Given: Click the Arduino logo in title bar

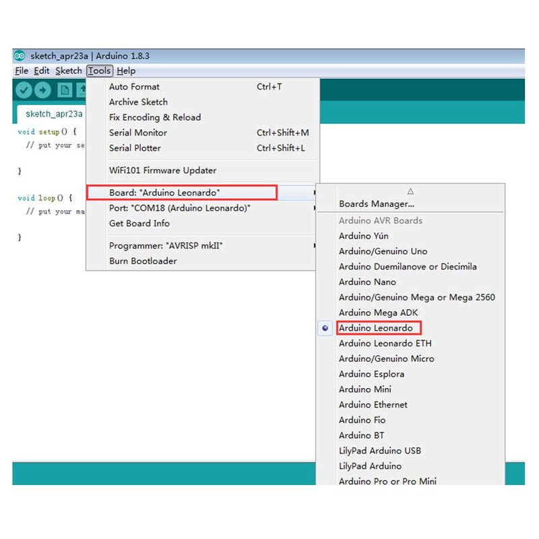Looking at the screenshot, I should click(x=20, y=56).
